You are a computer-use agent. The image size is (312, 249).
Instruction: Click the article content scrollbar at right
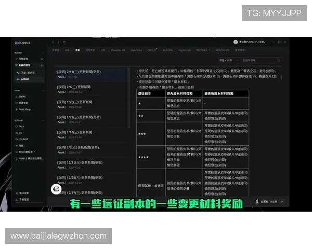click(282, 77)
